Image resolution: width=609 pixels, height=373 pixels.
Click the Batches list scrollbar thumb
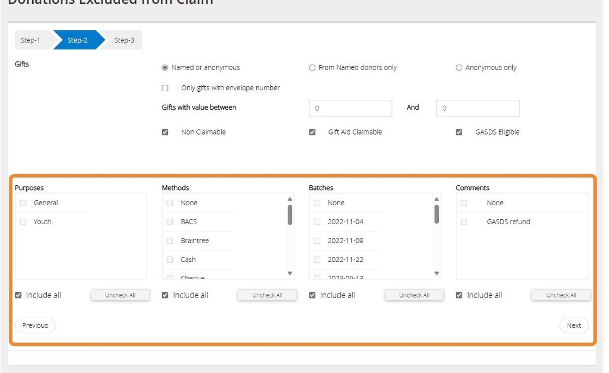coord(437,214)
